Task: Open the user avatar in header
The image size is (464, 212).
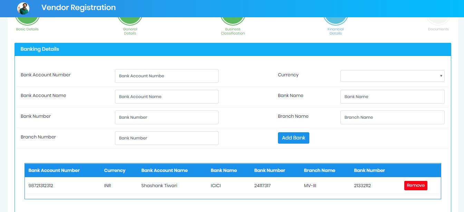Action: pyautogui.click(x=23, y=8)
